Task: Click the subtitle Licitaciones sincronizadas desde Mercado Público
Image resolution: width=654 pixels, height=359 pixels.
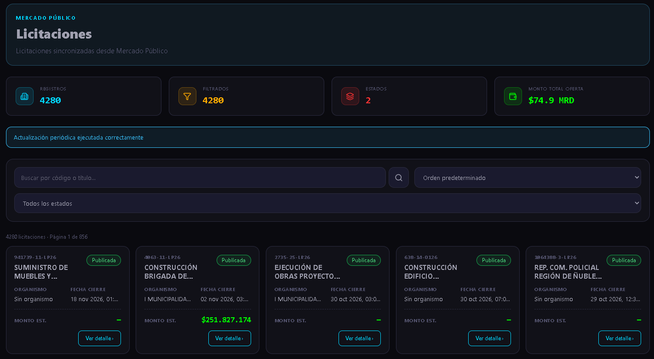Action: tap(92, 51)
